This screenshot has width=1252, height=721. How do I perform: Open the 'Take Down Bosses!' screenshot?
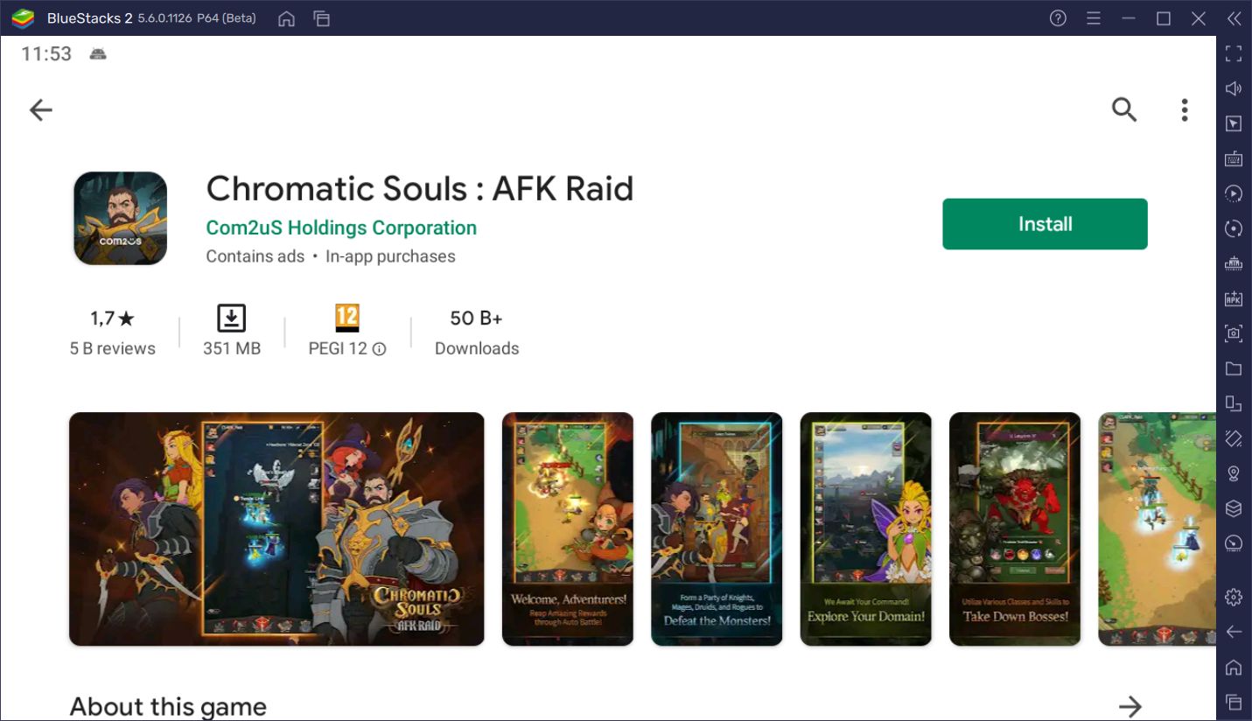click(1015, 529)
